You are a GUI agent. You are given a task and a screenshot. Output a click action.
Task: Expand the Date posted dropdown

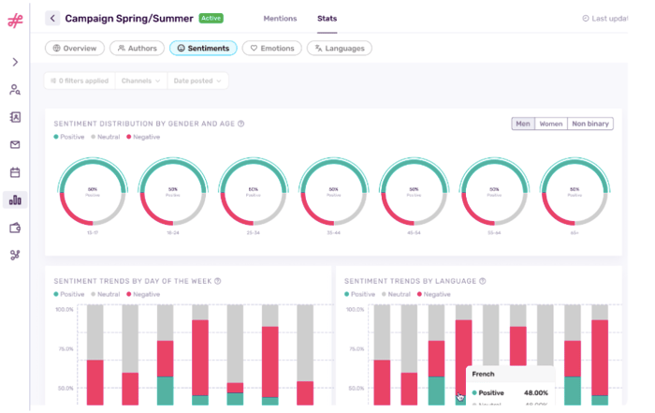pyautogui.click(x=198, y=81)
